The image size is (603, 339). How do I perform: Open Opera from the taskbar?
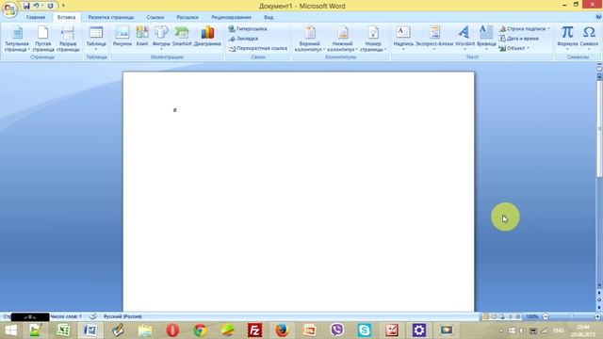point(172,331)
